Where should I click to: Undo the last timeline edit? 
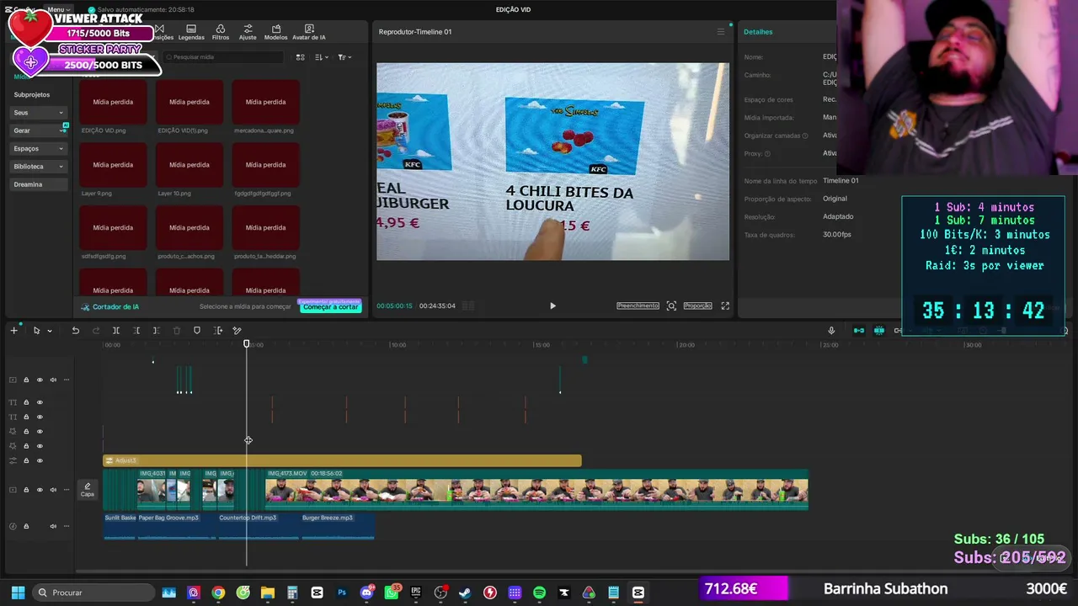(x=75, y=331)
